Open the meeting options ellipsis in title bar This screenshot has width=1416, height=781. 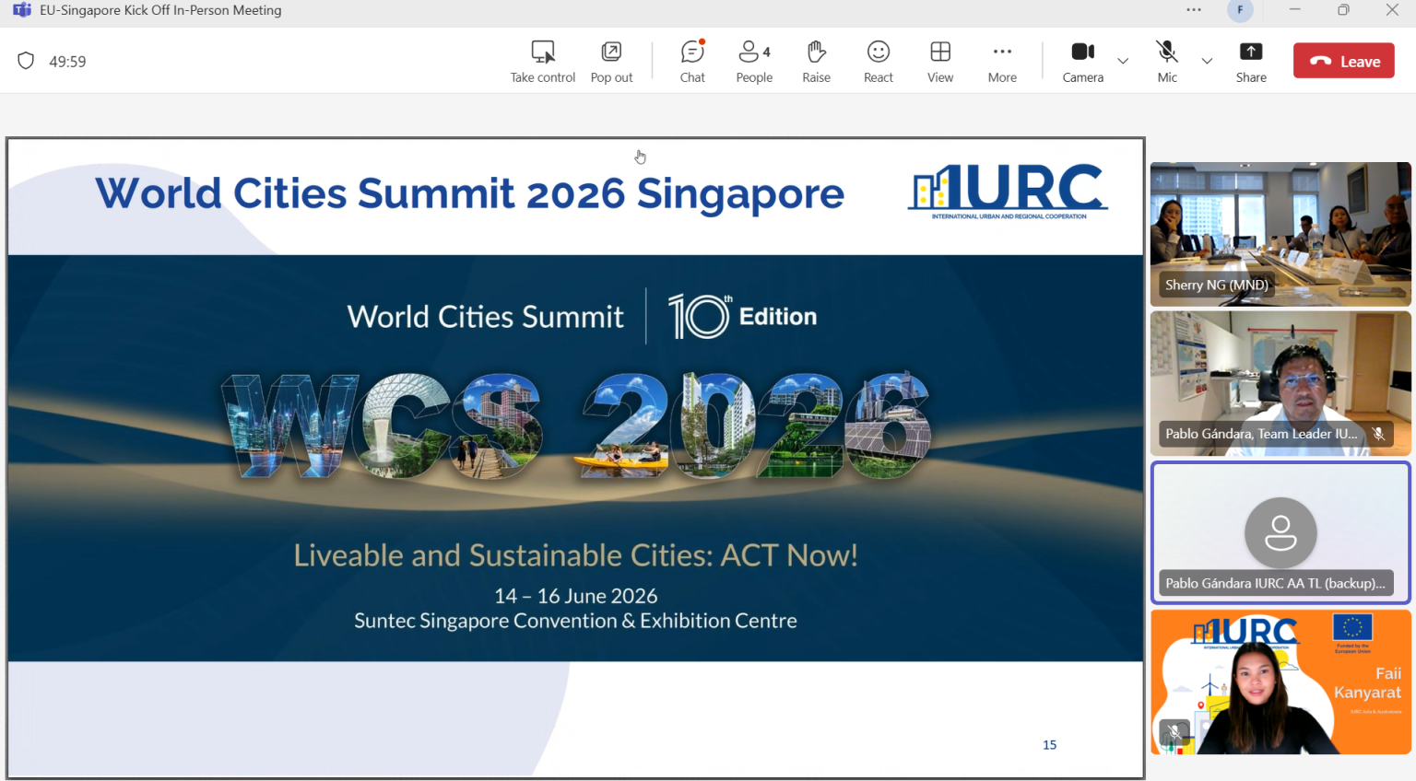click(1194, 10)
